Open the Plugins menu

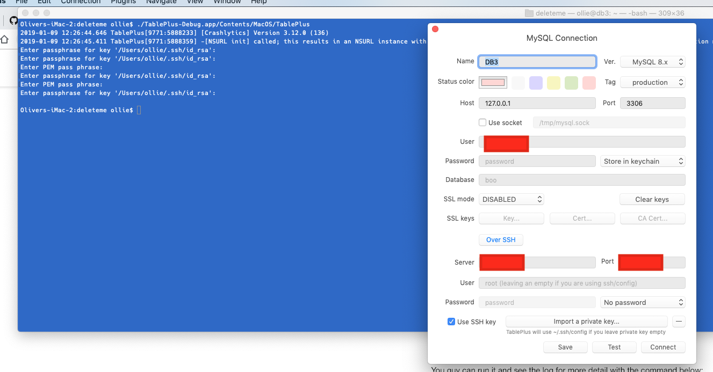(x=123, y=2)
